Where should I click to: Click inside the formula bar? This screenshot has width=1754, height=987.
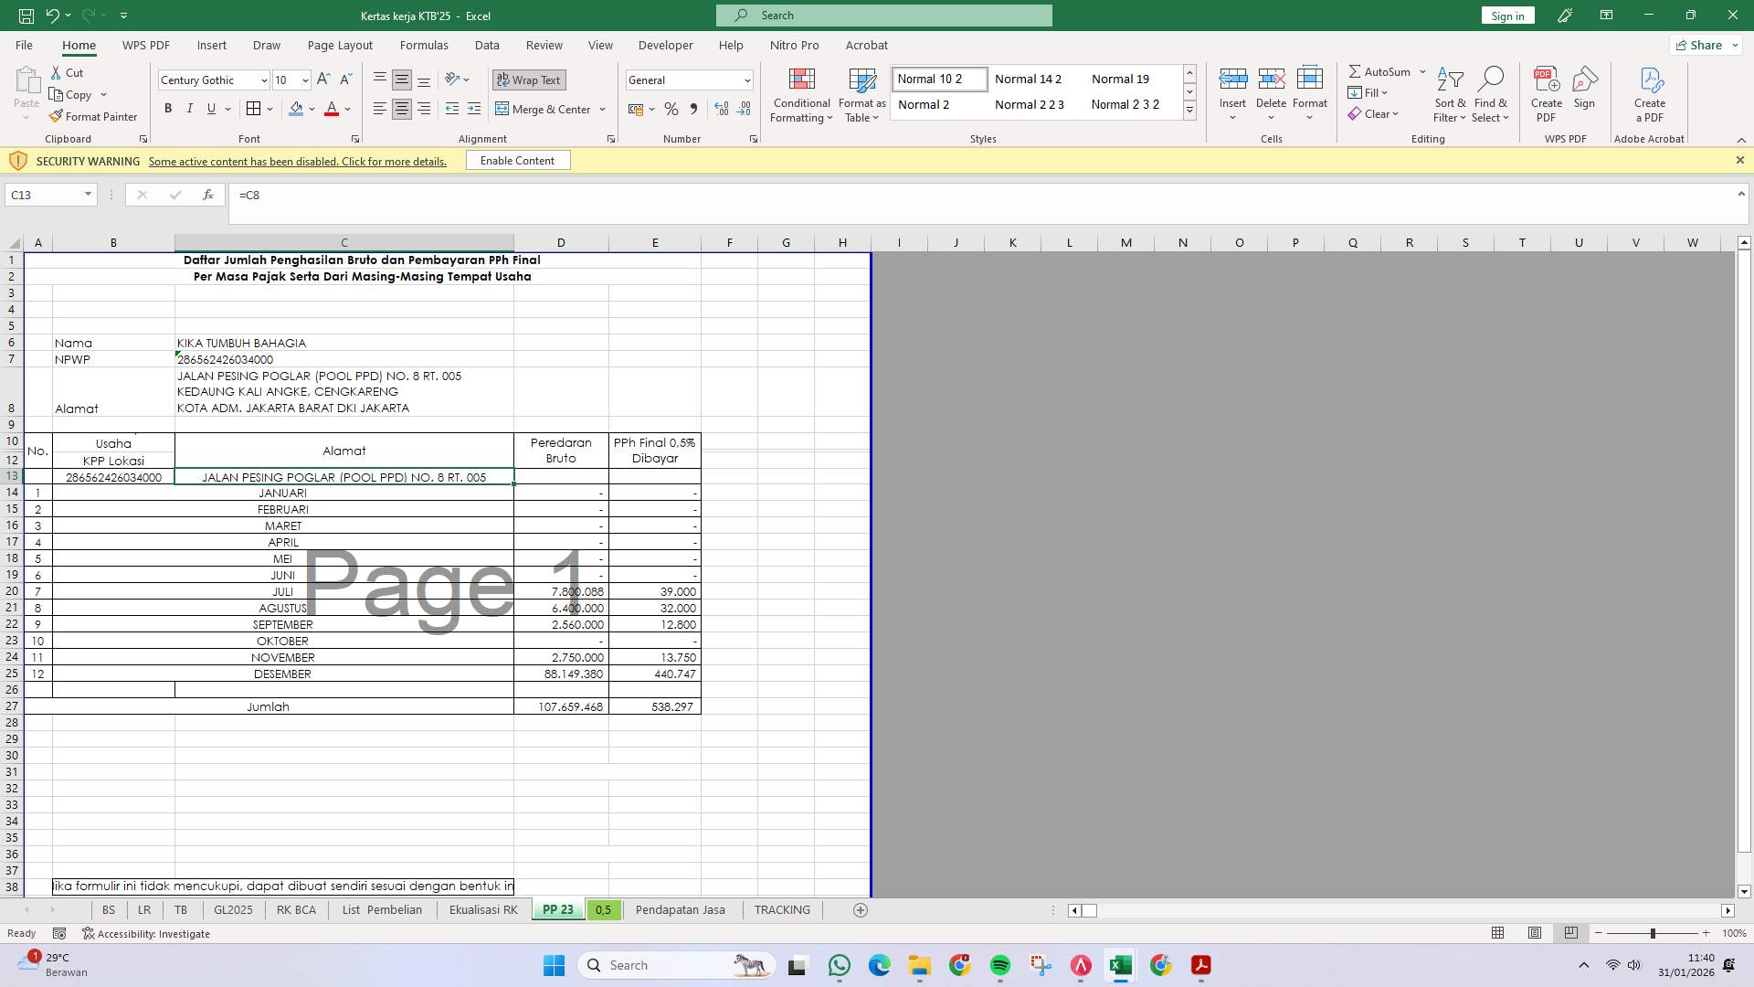639,195
